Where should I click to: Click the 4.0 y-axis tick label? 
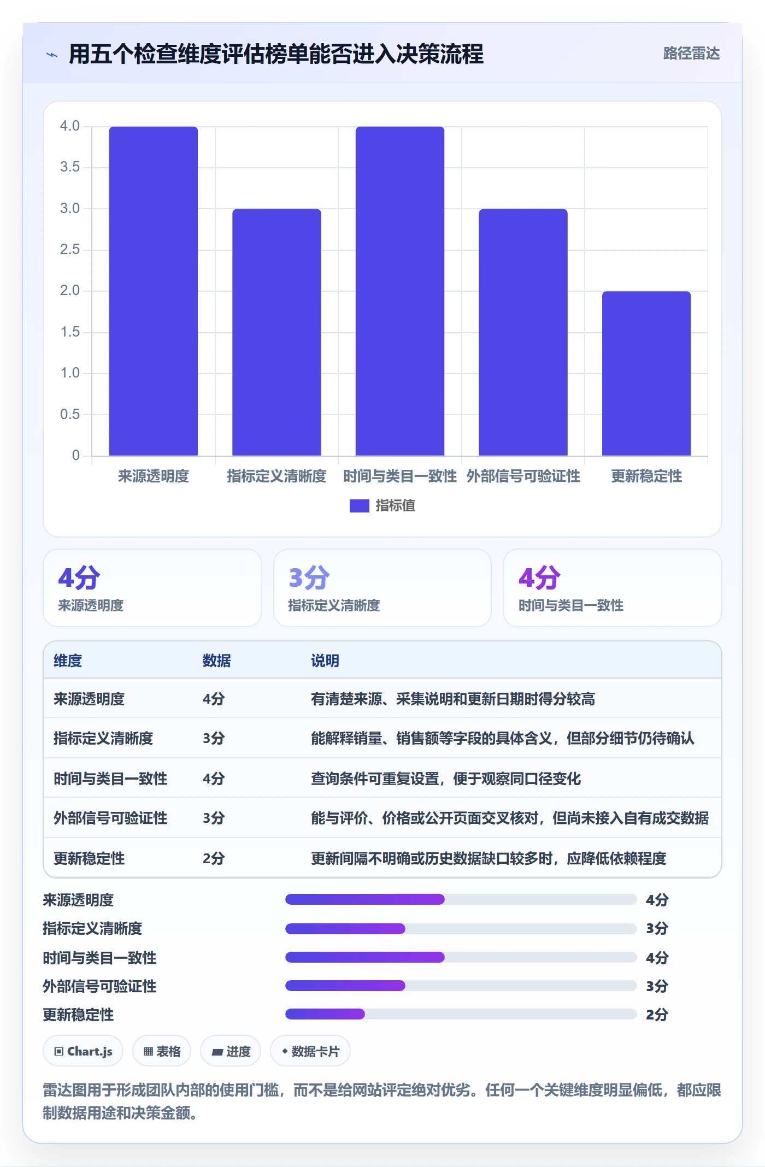[x=70, y=126]
